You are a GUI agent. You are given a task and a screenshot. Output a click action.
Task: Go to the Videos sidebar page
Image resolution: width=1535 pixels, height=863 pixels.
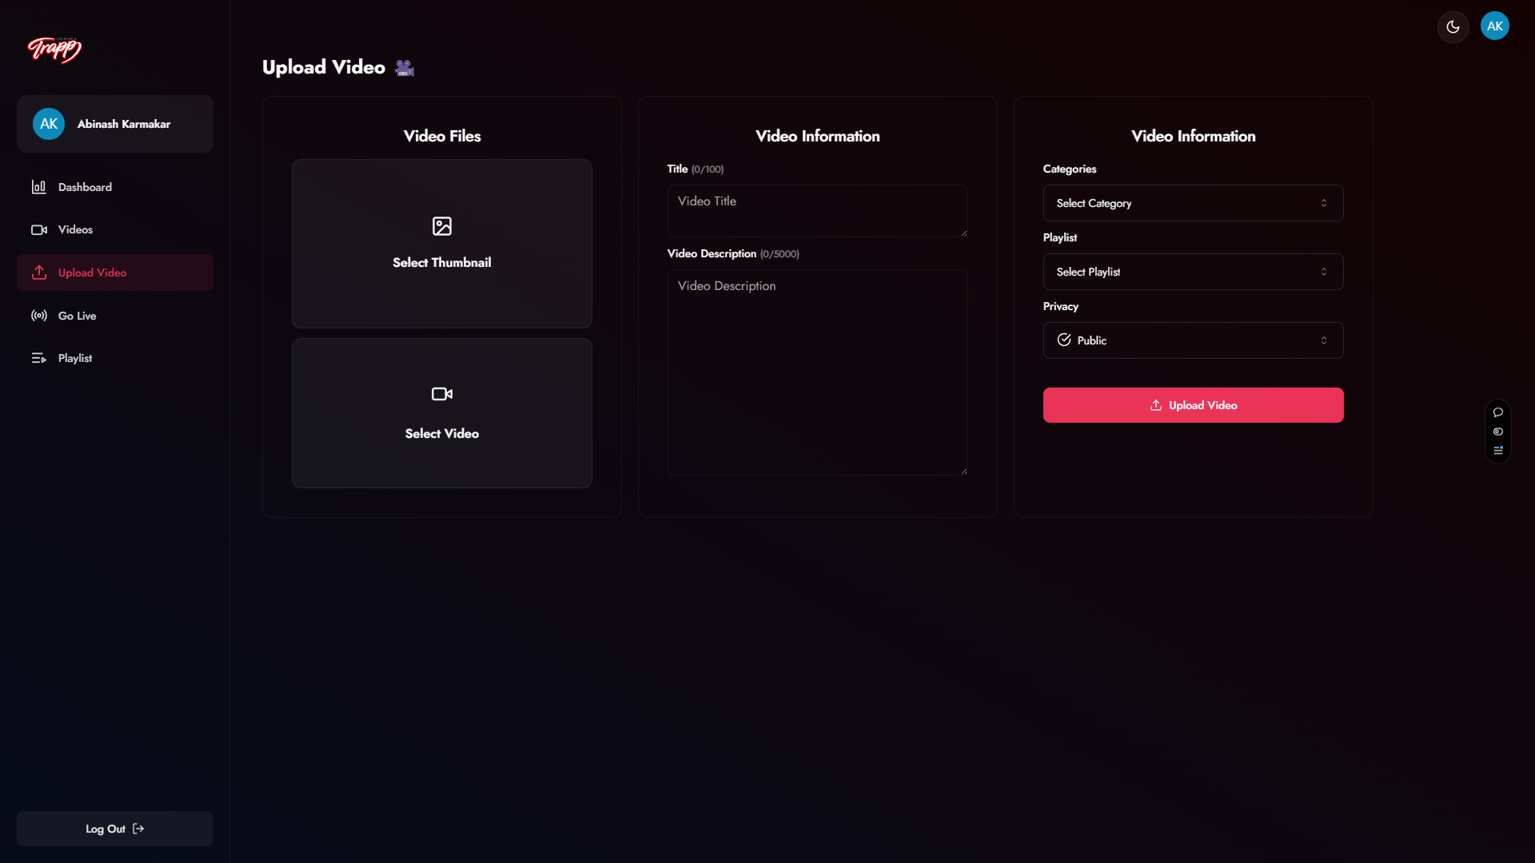coord(75,230)
